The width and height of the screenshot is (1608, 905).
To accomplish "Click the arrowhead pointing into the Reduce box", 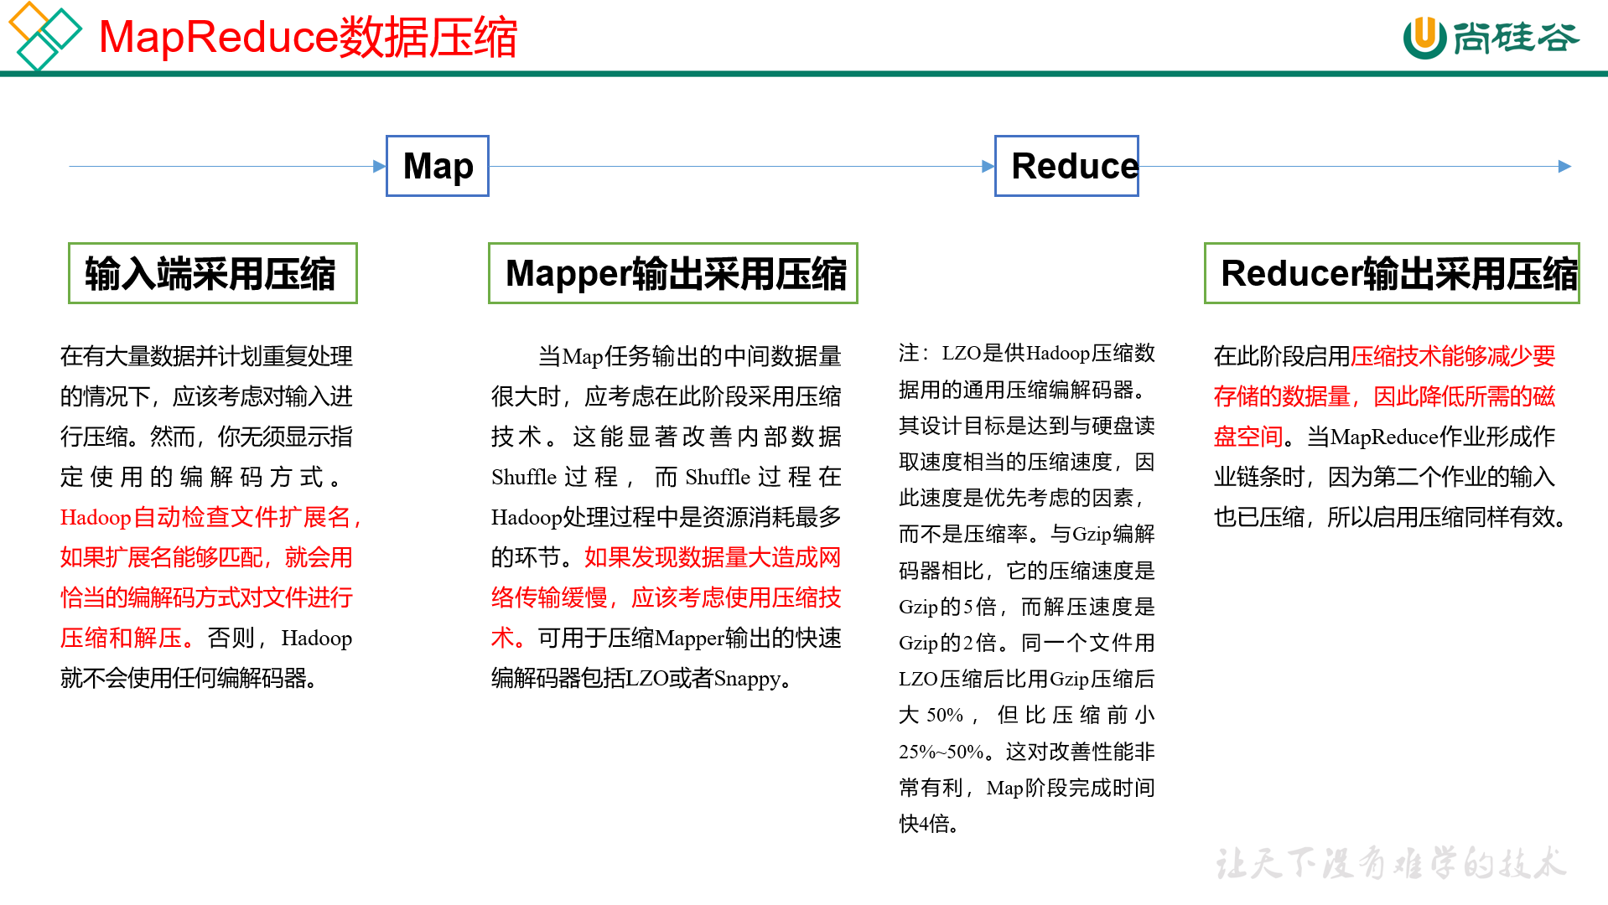I will click(x=988, y=166).
